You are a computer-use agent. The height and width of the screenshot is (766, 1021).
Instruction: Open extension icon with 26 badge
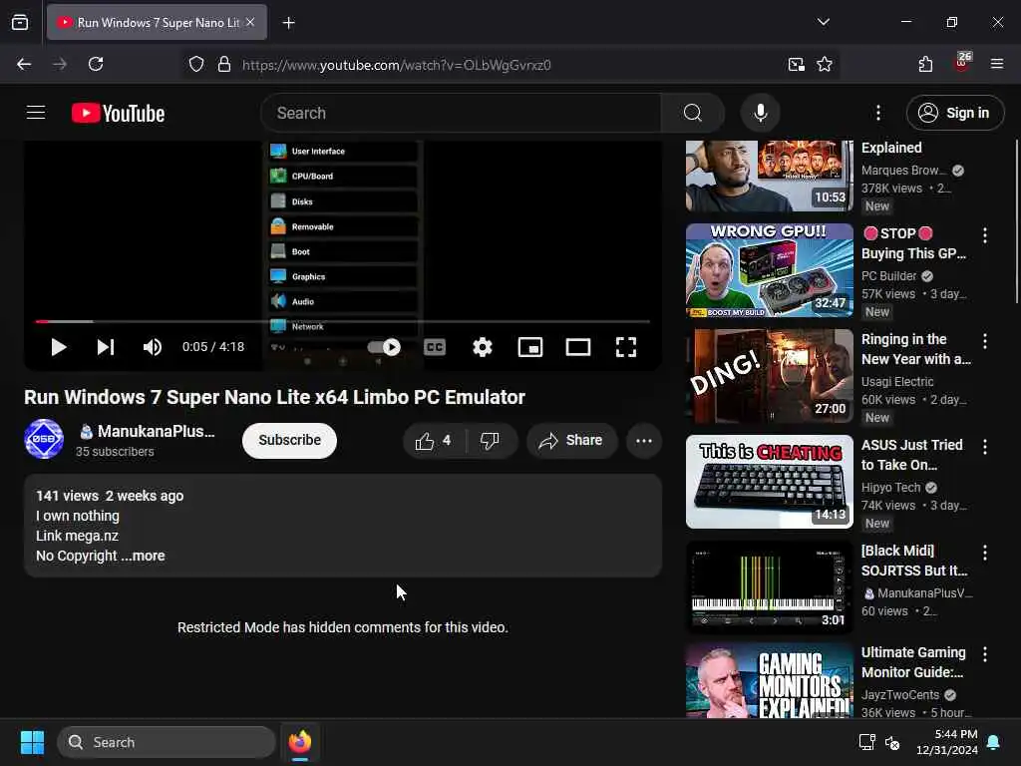coord(962,63)
